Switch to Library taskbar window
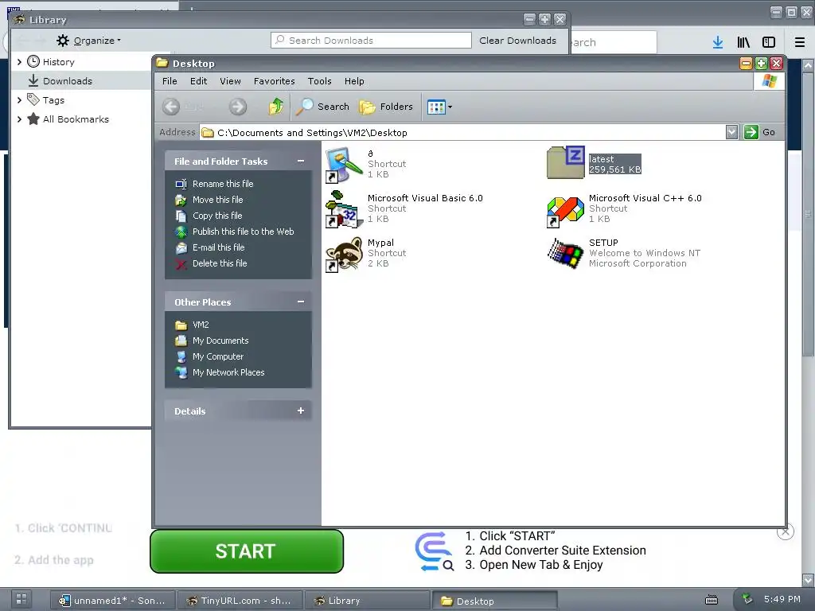Image resolution: width=815 pixels, height=611 pixels. [366, 601]
